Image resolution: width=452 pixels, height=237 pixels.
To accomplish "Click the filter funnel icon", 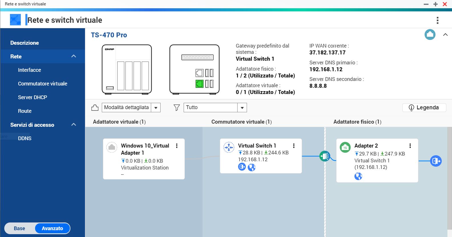I will click(177, 108).
